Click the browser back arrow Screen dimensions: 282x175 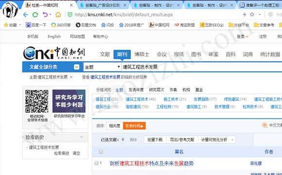tap(26, 15)
